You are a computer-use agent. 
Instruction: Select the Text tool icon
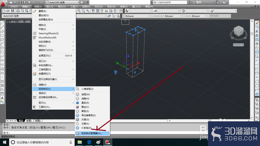pos(2,98)
